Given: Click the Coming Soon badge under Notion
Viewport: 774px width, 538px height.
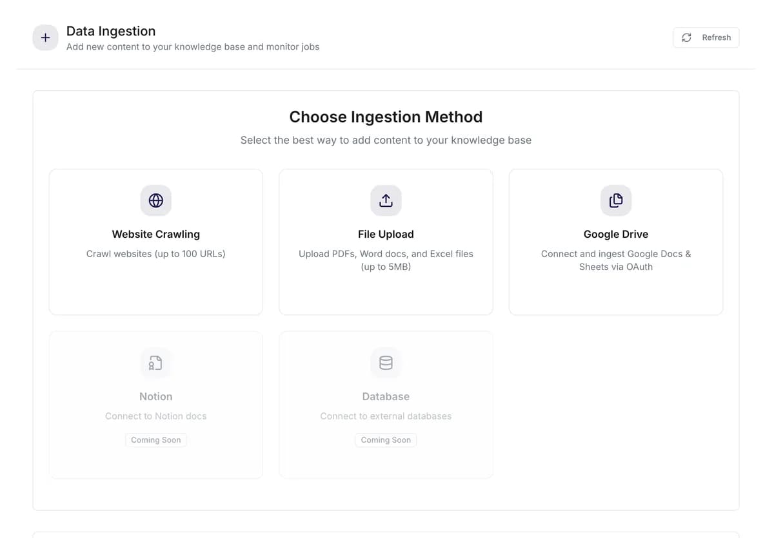Looking at the screenshot, I should (156, 440).
